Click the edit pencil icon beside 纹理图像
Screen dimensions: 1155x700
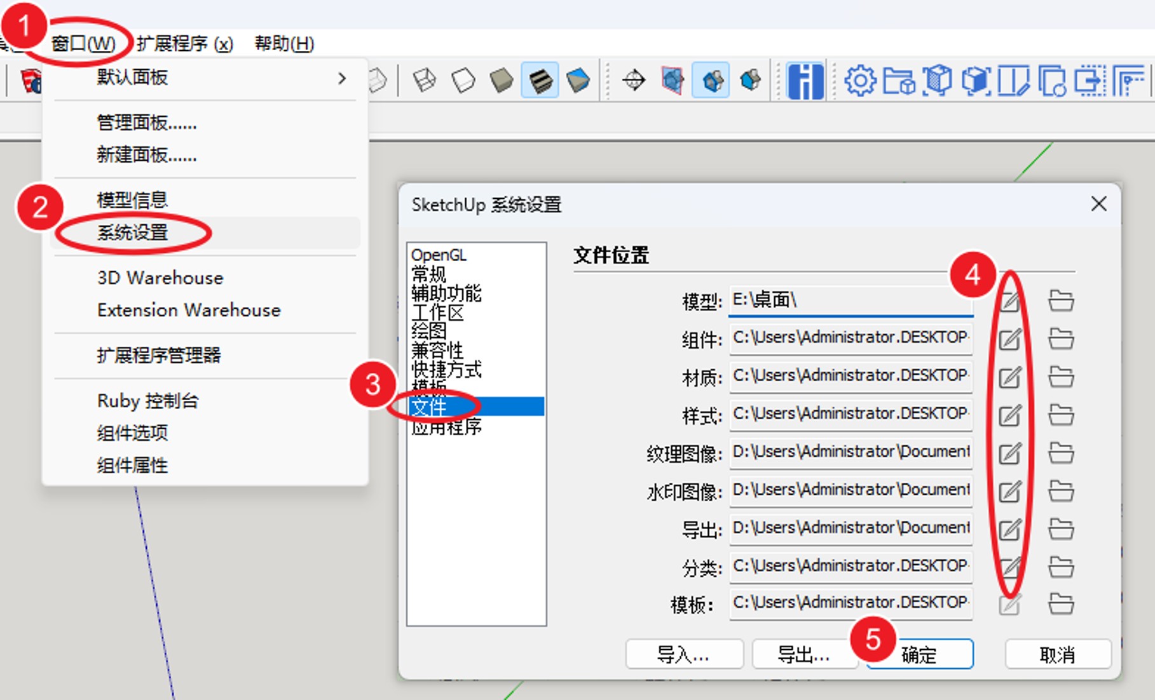(x=1011, y=452)
